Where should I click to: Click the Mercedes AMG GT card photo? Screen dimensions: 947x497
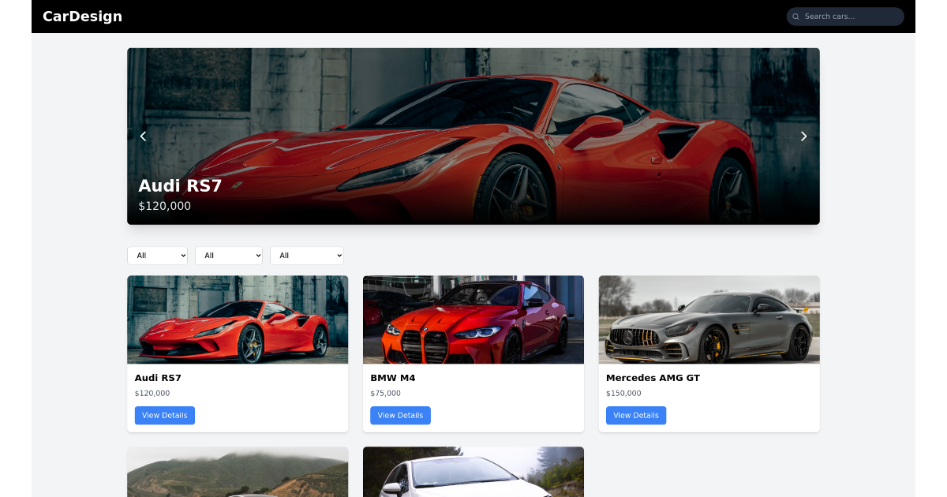click(709, 319)
